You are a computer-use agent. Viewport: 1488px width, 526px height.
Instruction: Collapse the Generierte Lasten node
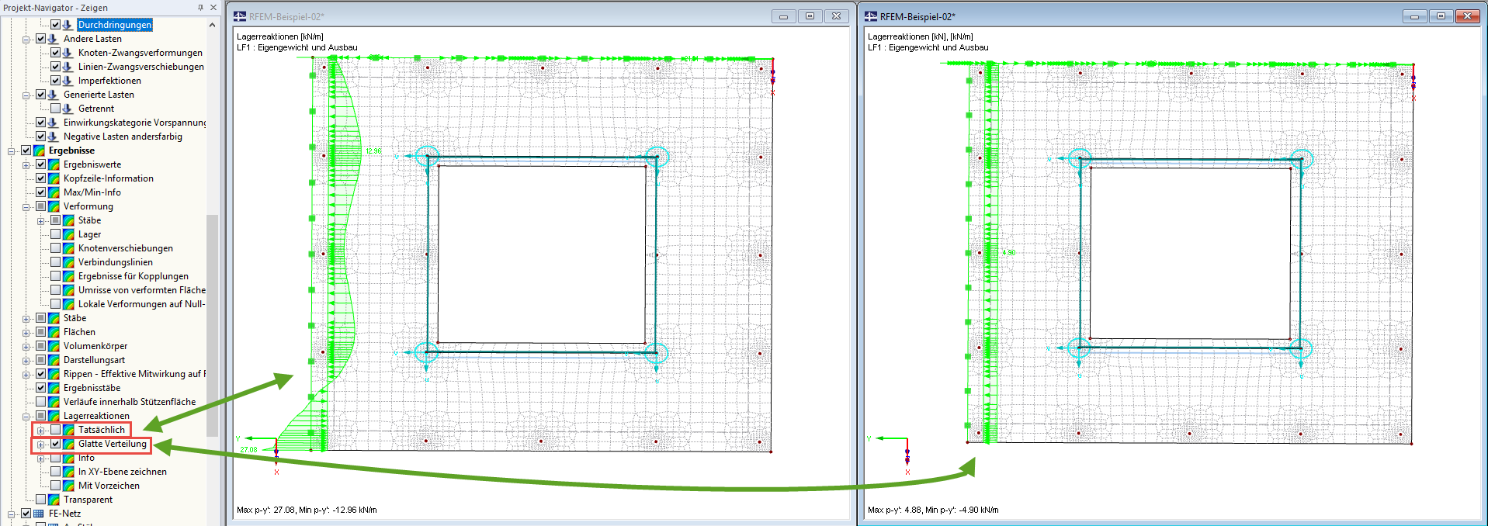26,95
